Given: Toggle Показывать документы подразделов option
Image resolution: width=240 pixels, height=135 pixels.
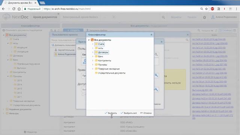Looking at the screenshot, I should click(x=22, y=30).
